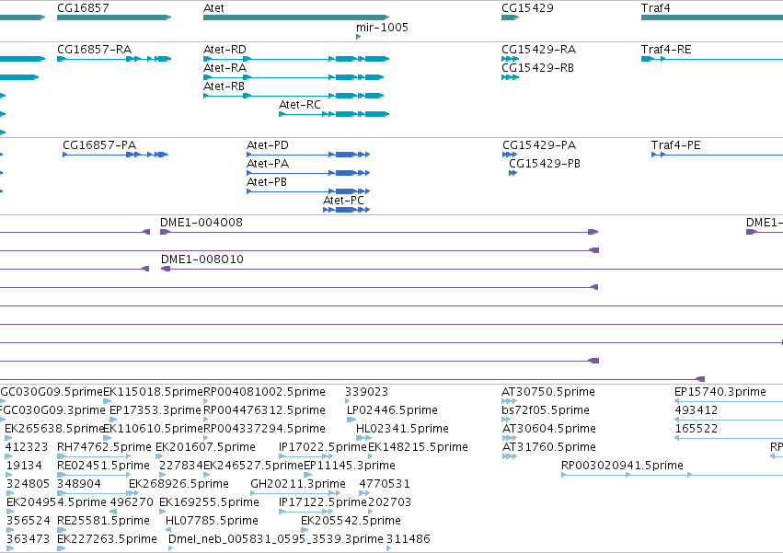Image resolution: width=783 pixels, height=553 pixels.
Task: Select the Atet-RA transcript label
Action: (x=225, y=67)
